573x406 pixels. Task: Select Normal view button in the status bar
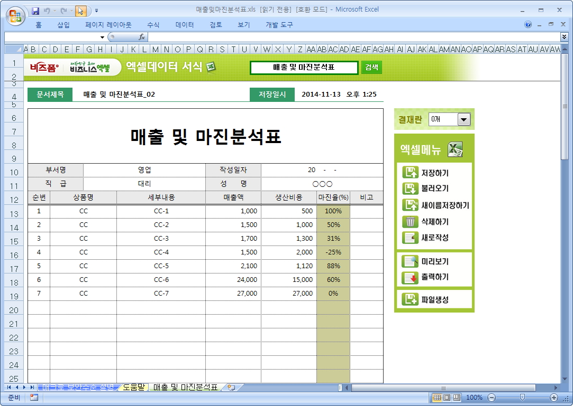[x=438, y=398]
